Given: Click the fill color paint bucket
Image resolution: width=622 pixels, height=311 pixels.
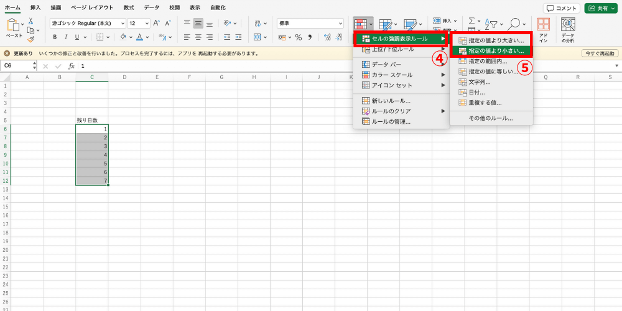Looking at the screenshot, I should (x=123, y=37).
